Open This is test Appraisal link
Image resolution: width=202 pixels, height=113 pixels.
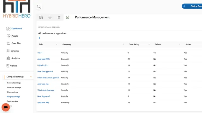46,90
